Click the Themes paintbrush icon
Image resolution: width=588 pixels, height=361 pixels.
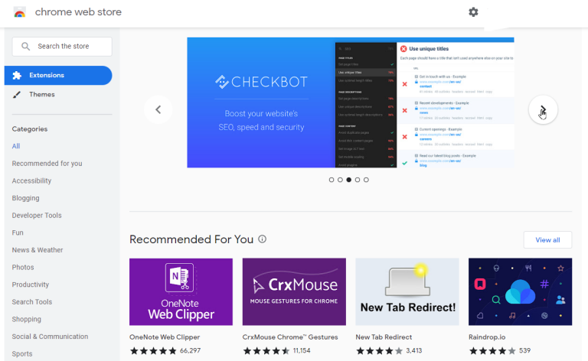pyautogui.click(x=17, y=95)
